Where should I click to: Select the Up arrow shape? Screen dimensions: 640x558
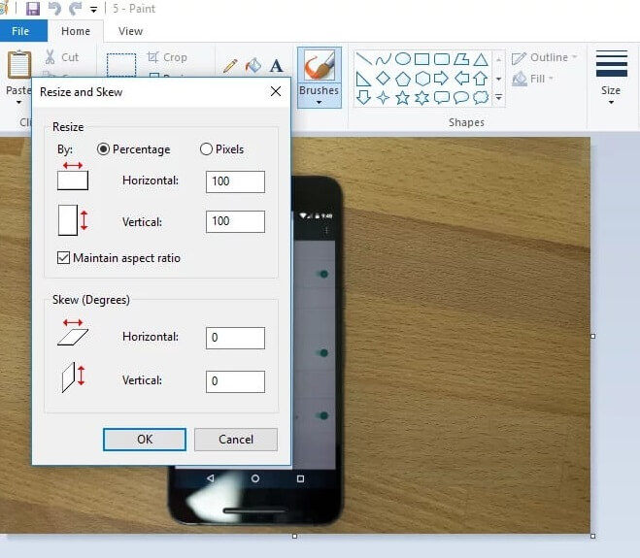(481, 78)
